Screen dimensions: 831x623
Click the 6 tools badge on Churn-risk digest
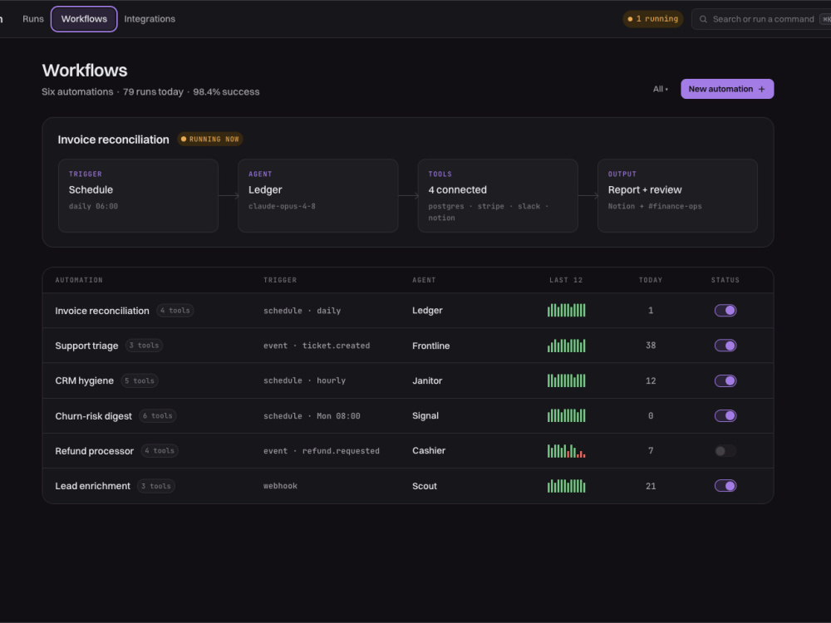(157, 416)
